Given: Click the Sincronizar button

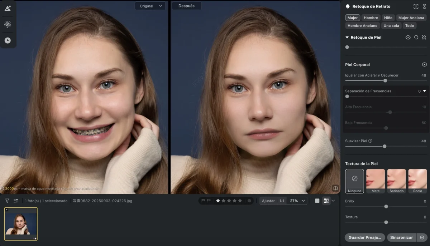Looking at the screenshot, I should coord(401,237).
